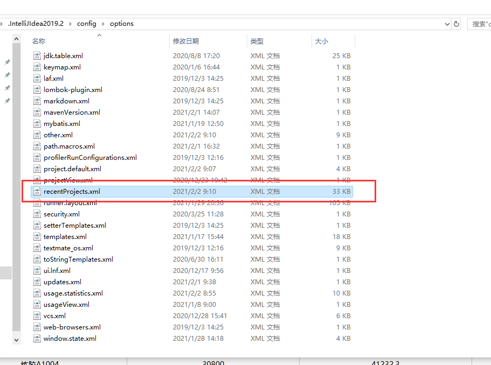Click in the 搜索 search box
491x365 pixels.
480,24
